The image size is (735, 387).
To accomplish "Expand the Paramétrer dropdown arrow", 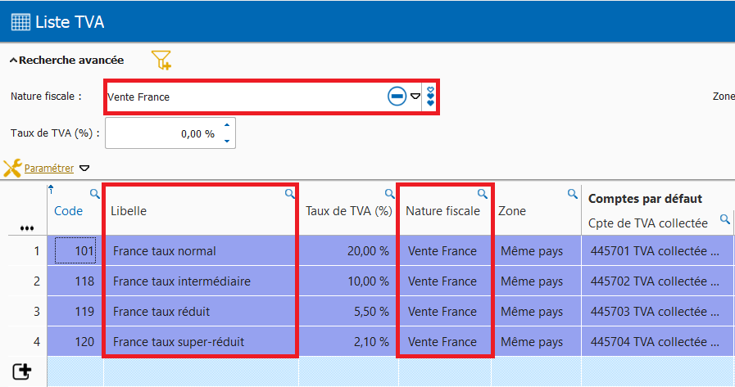I will tap(84, 169).
